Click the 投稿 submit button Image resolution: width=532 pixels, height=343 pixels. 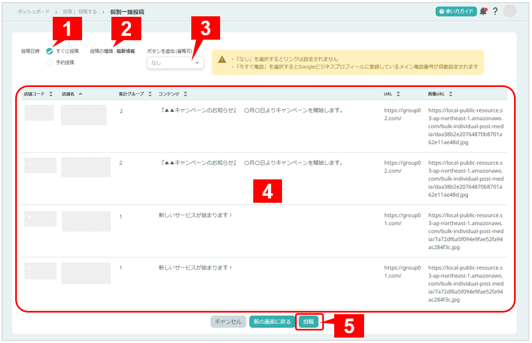tap(309, 322)
